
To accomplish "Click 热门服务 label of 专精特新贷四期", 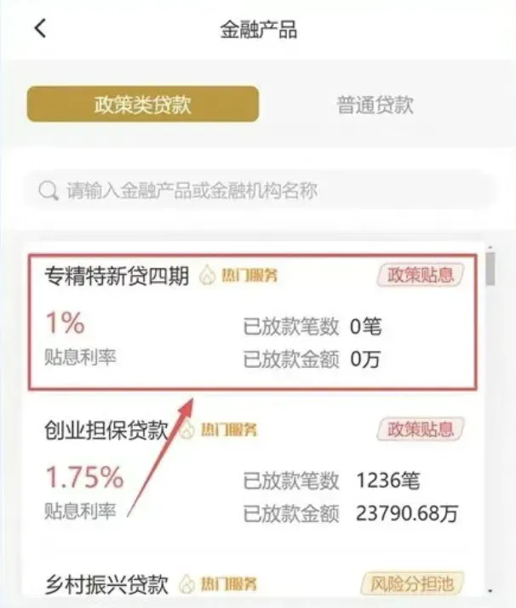I will click(x=249, y=275).
